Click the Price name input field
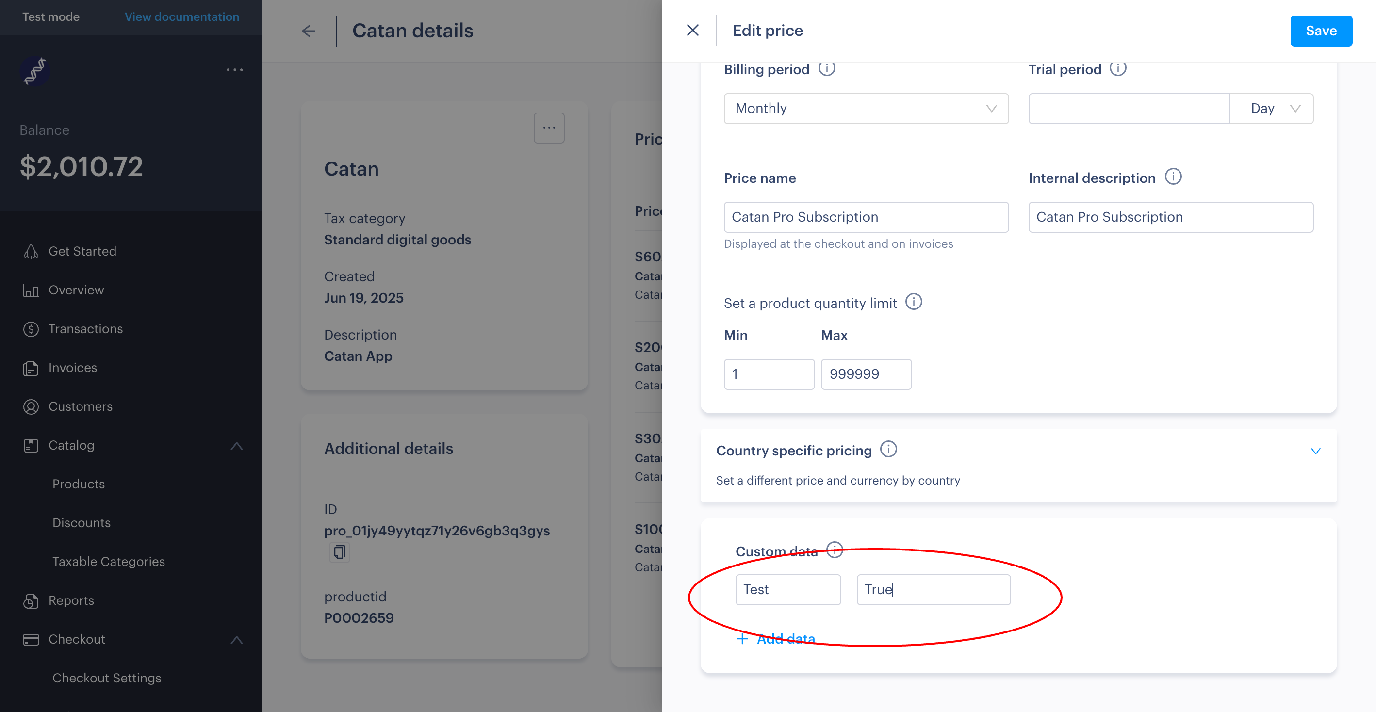Image resolution: width=1376 pixels, height=712 pixels. coord(866,217)
